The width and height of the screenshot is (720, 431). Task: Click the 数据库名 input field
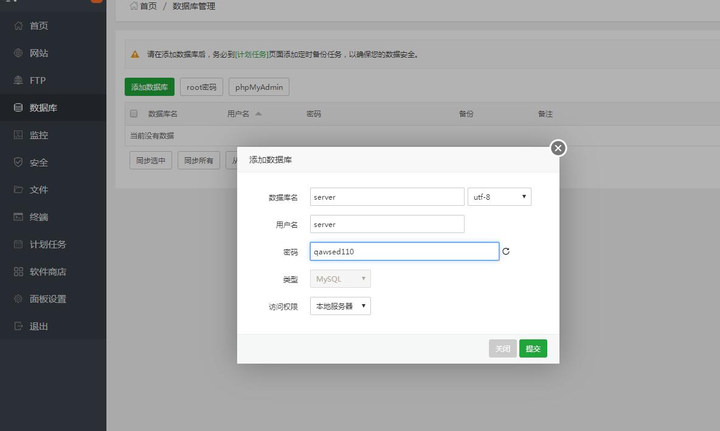(x=387, y=197)
